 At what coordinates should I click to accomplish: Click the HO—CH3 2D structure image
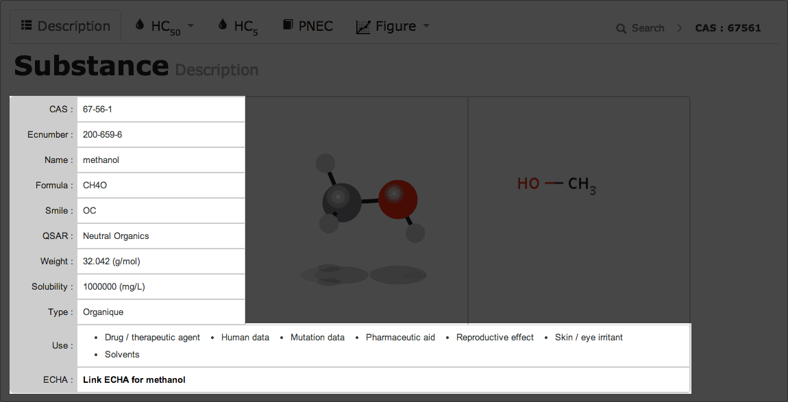(556, 184)
